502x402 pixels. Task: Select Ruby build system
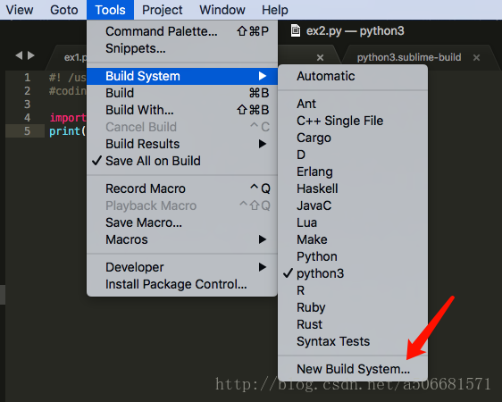click(x=353, y=307)
